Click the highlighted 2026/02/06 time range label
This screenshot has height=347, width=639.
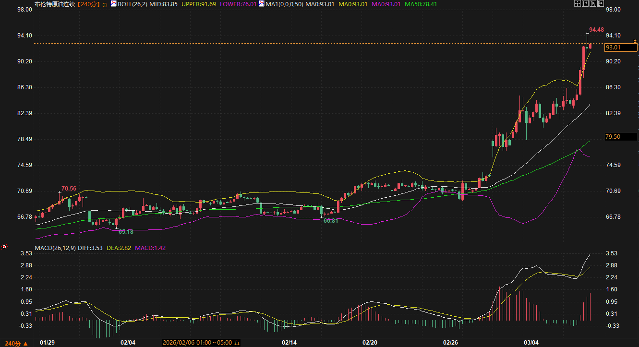[201, 343]
